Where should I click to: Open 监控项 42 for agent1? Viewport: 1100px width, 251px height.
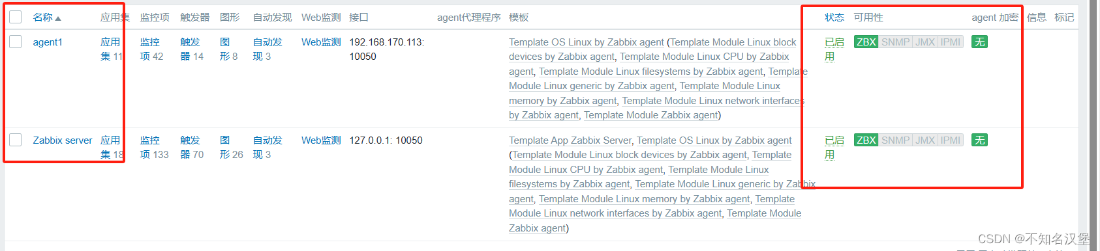click(151, 49)
